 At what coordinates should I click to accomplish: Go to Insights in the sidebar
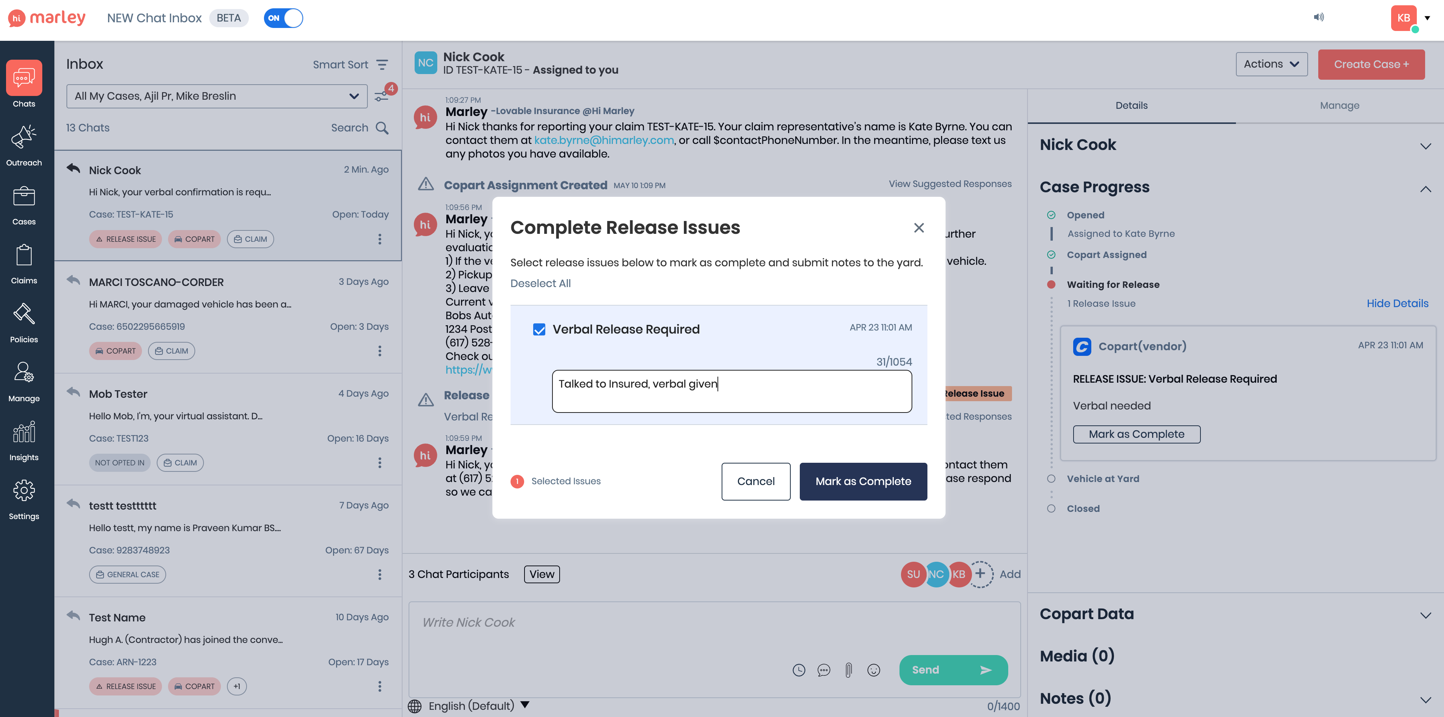click(23, 440)
